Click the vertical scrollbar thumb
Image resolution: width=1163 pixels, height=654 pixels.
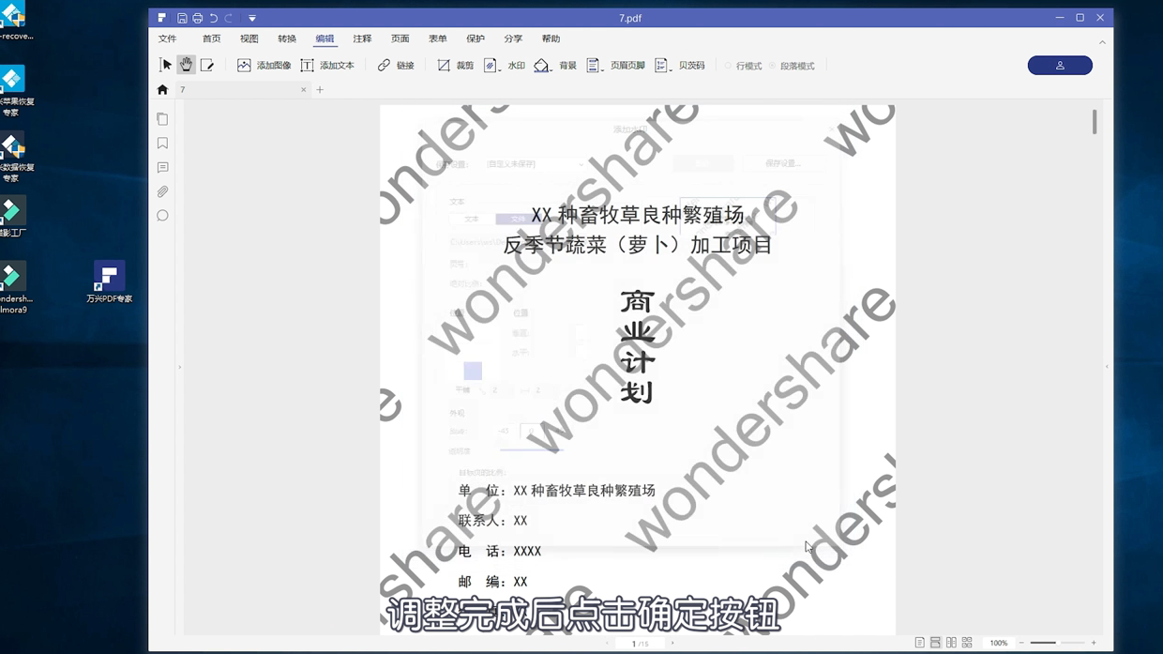pyautogui.click(x=1094, y=122)
